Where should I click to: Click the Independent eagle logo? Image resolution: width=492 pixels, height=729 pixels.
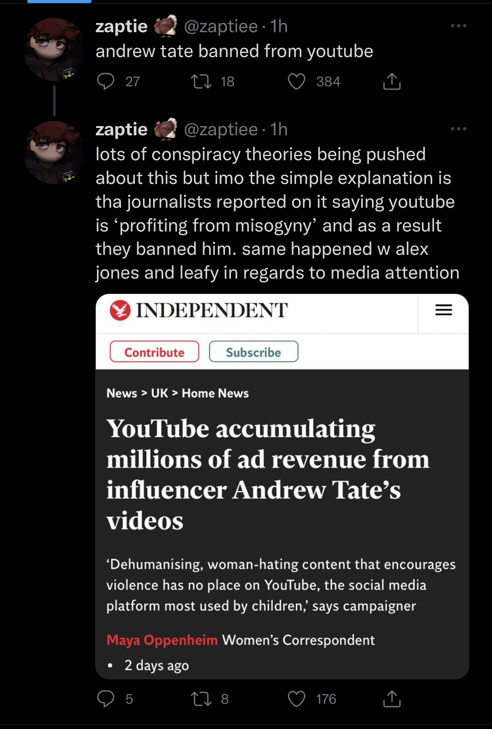120,310
